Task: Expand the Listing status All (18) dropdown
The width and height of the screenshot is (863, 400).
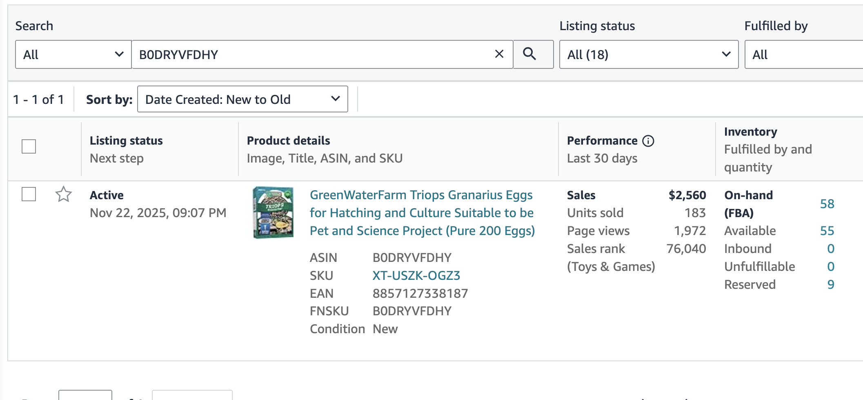Action: pos(649,54)
